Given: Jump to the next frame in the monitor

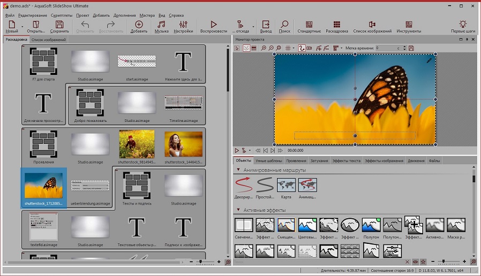Looking at the screenshot, I should [273, 150].
